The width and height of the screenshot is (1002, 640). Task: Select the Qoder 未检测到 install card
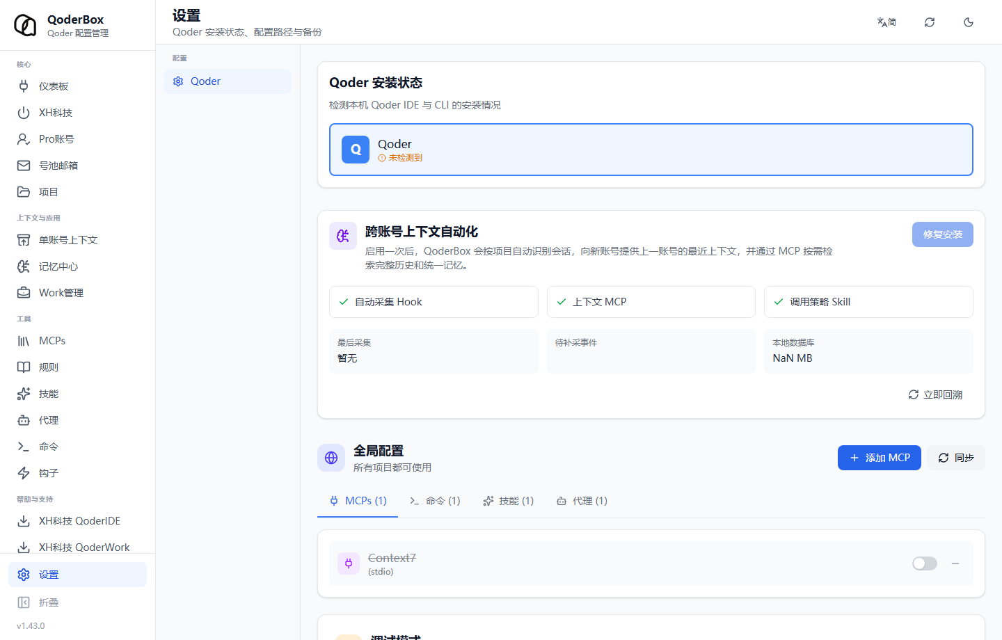651,150
